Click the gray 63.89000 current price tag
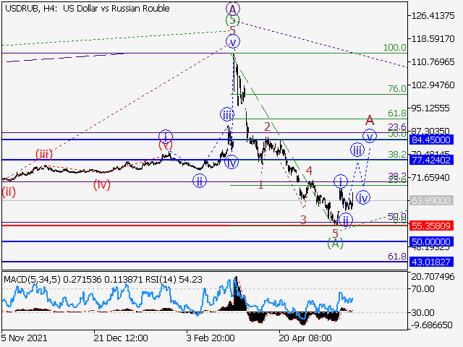The height and width of the screenshot is (347, 463). pyautogui.click(x=431, y=201)
